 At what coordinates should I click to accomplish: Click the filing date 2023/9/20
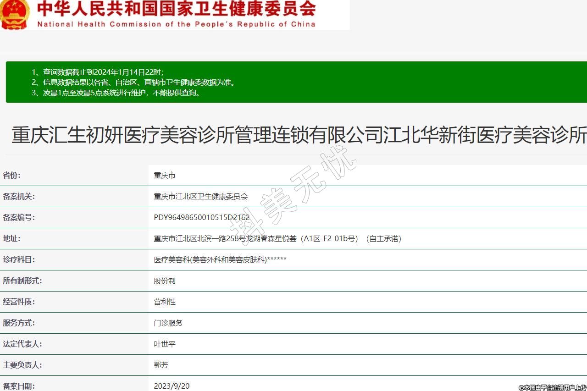click(172, 386)
